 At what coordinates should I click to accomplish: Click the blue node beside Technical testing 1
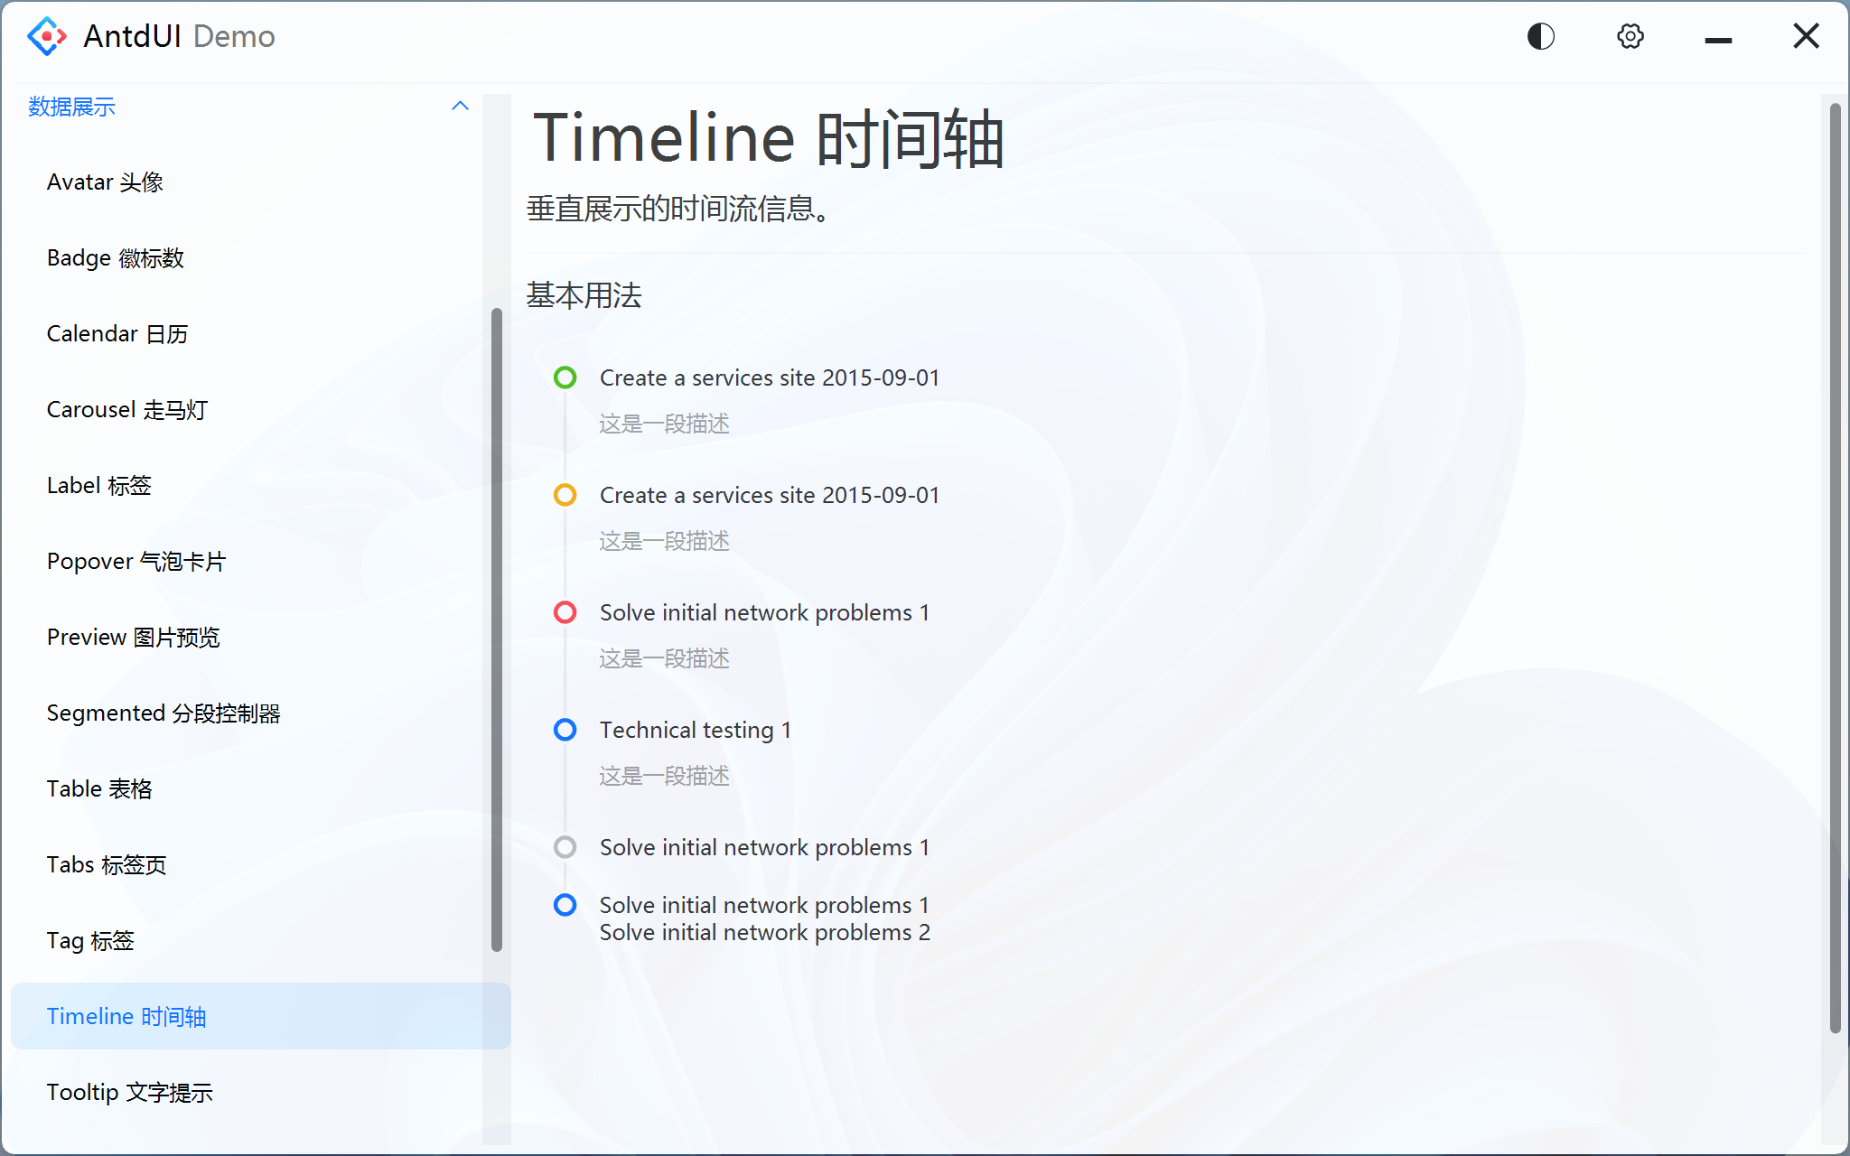pyautogui.click(x=565, y=730)
